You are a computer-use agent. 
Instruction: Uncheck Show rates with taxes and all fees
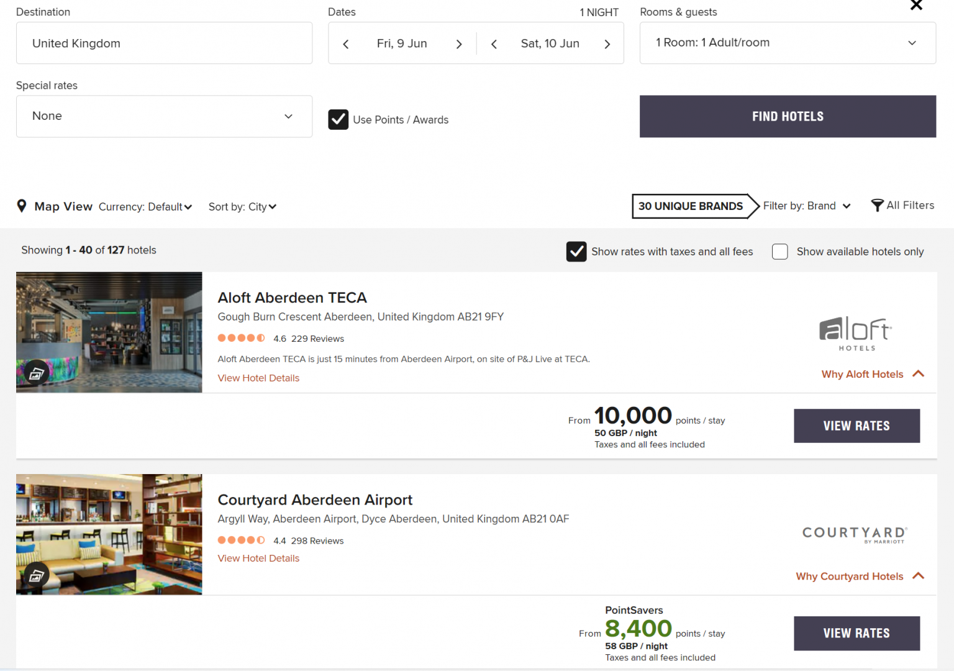pos(576,252)
